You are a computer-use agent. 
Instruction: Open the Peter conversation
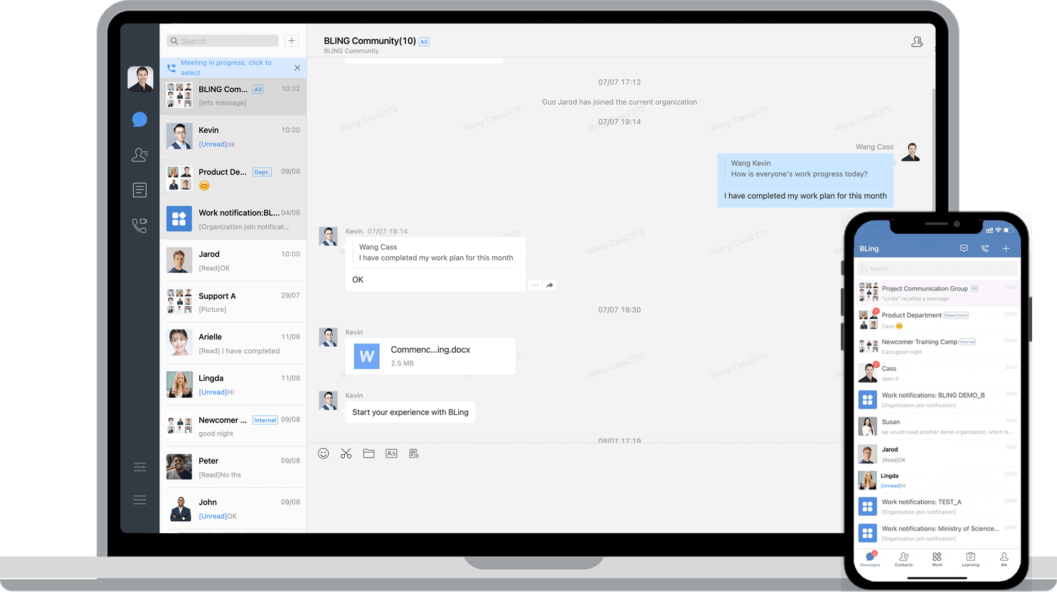pyautogui.click(x=233, y=467)
